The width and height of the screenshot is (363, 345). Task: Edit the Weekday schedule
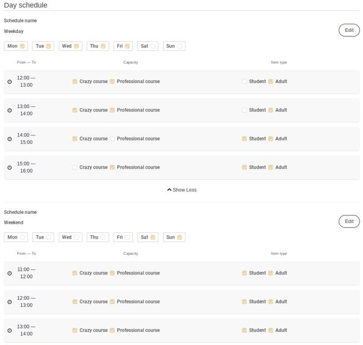349,31
